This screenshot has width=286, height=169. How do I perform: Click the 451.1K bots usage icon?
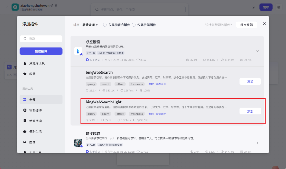click(204, 60)
